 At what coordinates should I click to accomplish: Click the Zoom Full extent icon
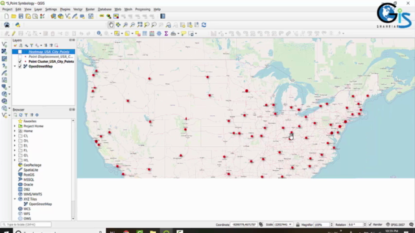(x=139, y=25)
